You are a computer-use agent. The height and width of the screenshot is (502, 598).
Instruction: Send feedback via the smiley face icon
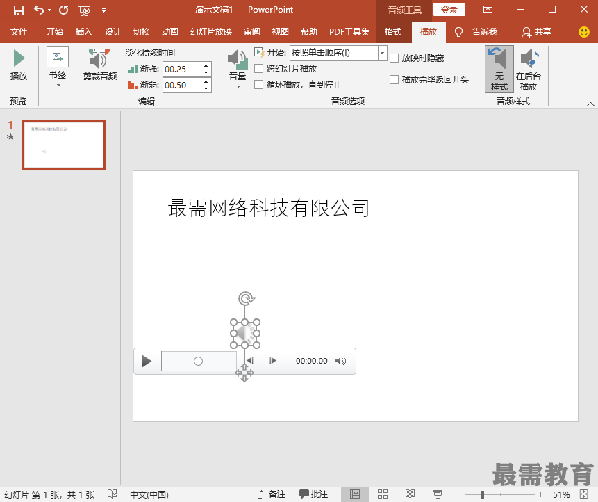pos(584,32)
